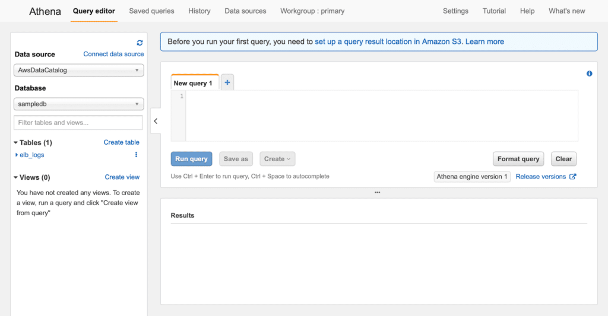Switch to the Saved queries tab
This screenshot has width=608, height=316.
pos(151,11)
